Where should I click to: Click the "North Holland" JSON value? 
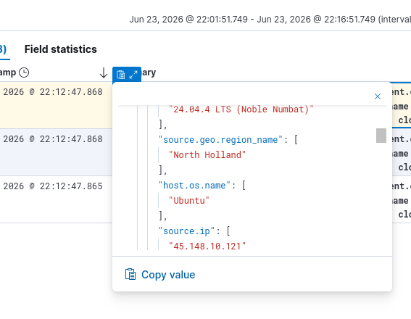tap(207, 155)
